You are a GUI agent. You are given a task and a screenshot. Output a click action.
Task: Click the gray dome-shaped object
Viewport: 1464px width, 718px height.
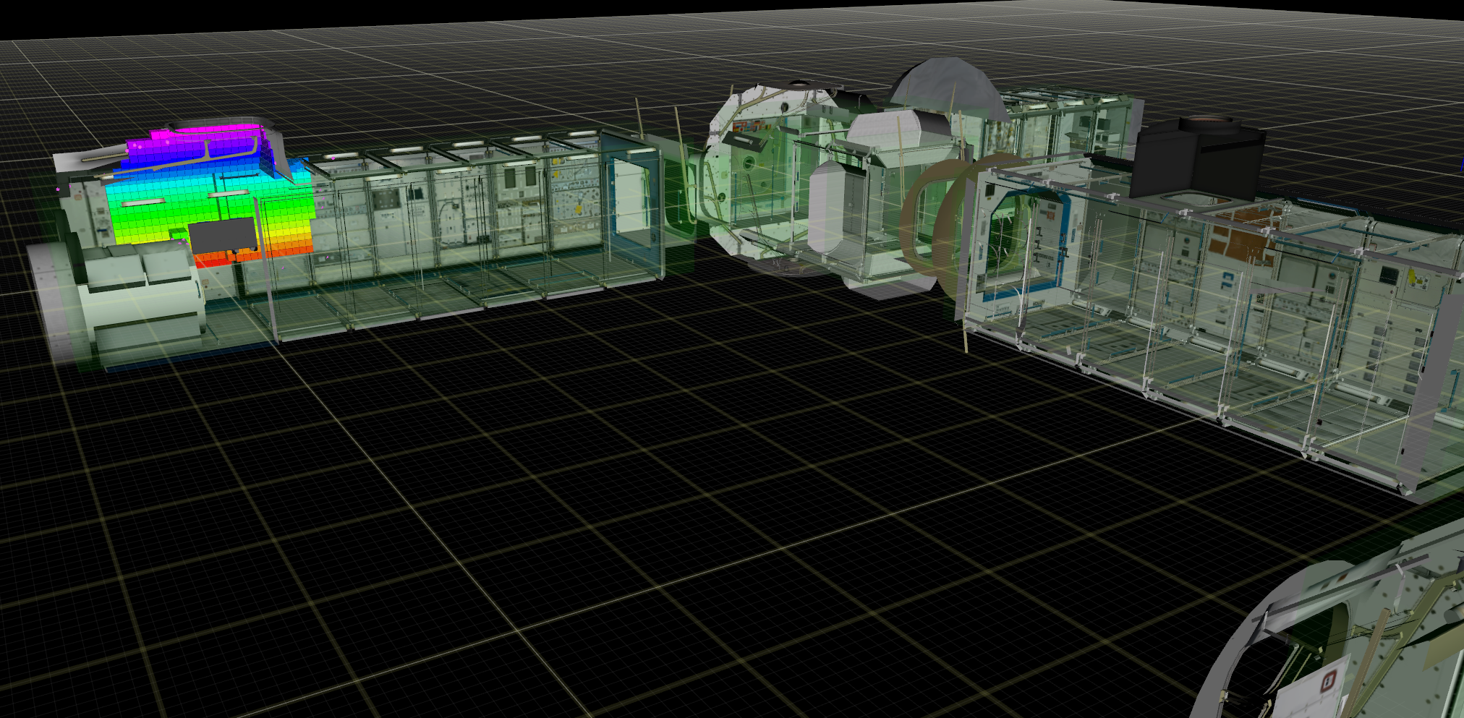948,90
